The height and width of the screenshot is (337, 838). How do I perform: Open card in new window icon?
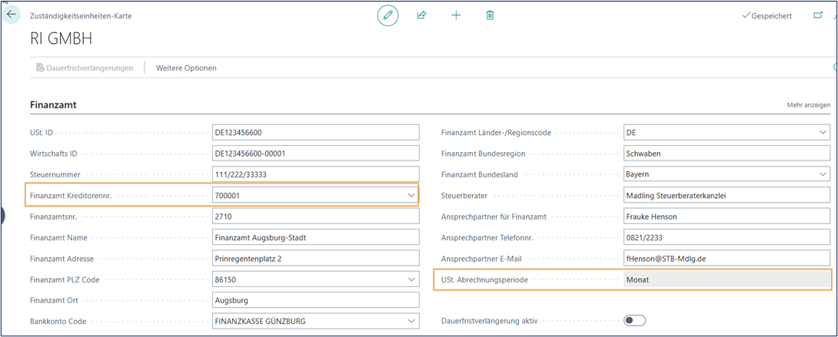[817, 15]
